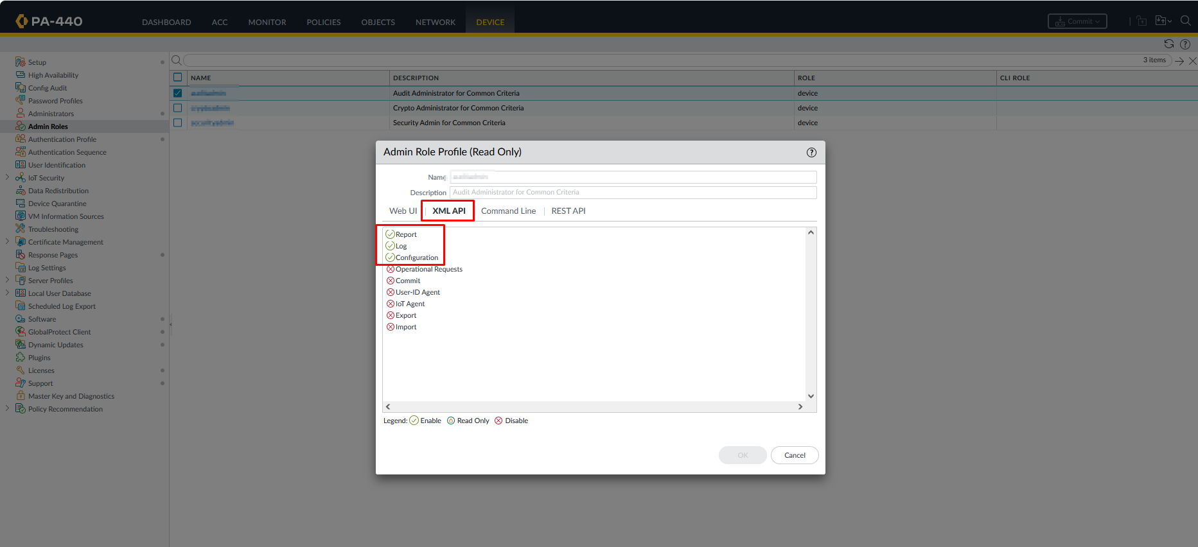Click the admin roles search field
Screen dimensions: 1198x547
coord(678,60)
